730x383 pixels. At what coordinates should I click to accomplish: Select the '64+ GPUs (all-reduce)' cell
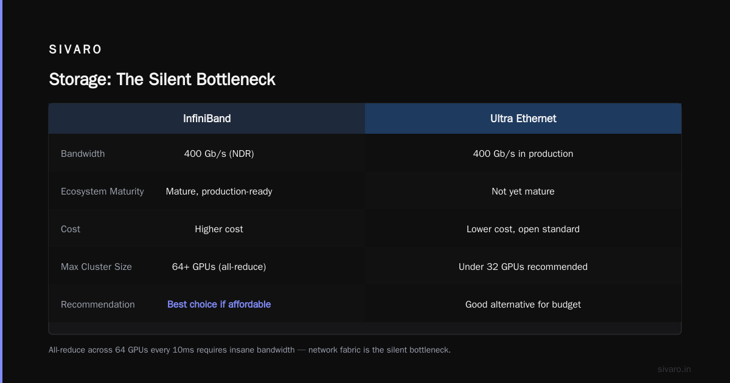(219, 267)
